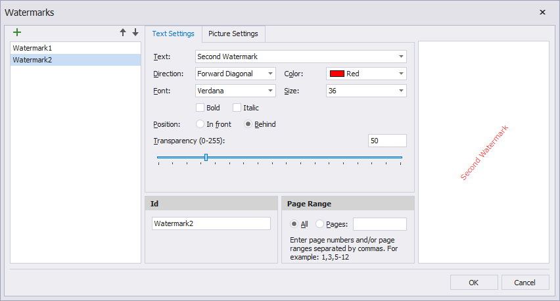The width and height of the screenshot is (560, 301).
Task: Enable the Bold checkbox
Action: click(x=200, y=108)
